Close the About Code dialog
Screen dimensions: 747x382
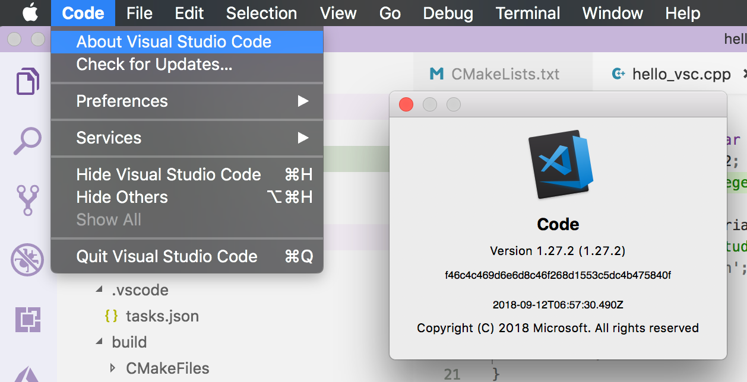[x=406, y=105]
